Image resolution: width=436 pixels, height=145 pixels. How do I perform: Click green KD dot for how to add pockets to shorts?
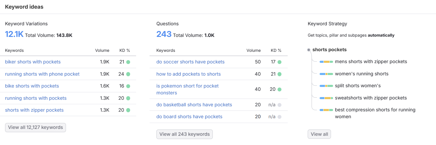(x=279, y=74)
